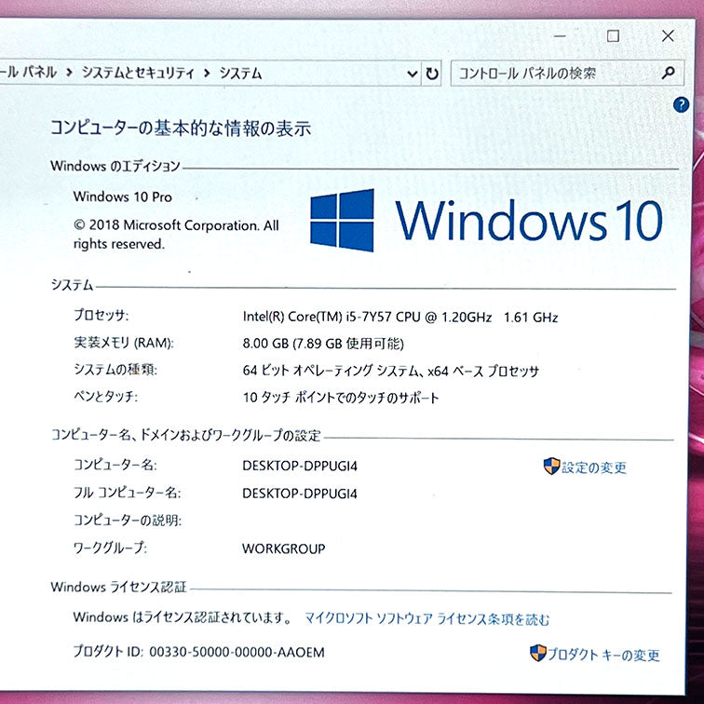Focus the コントロール パネルの検索 search field

554,73
